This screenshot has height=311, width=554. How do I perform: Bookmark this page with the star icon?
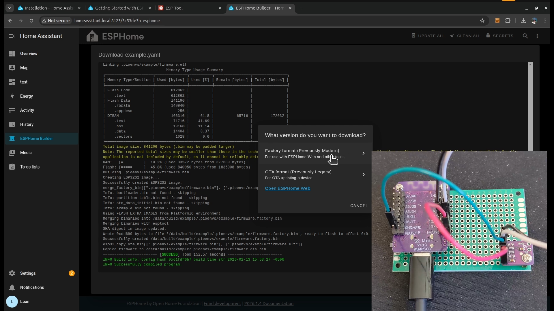point(482,21)
